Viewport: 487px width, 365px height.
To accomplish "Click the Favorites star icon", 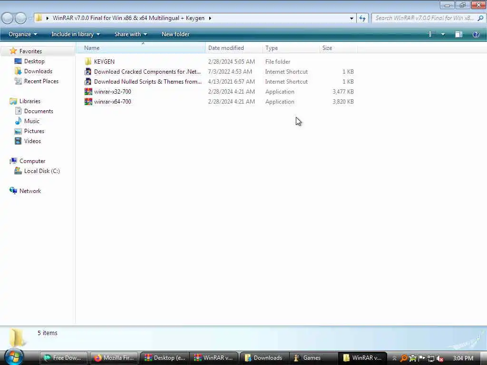I will pos(13,51).
